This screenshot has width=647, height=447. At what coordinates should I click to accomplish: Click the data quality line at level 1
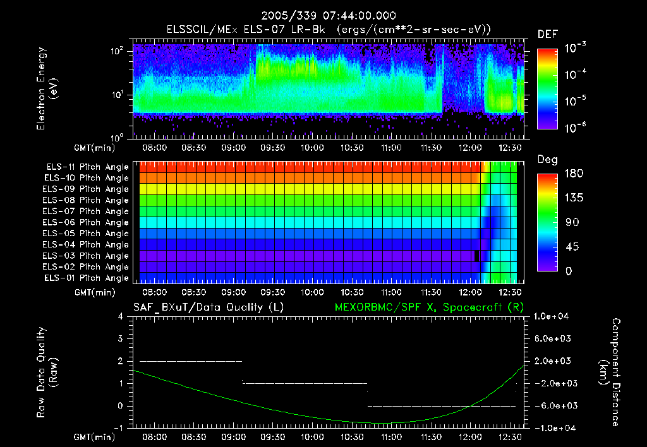click(305, 383)
